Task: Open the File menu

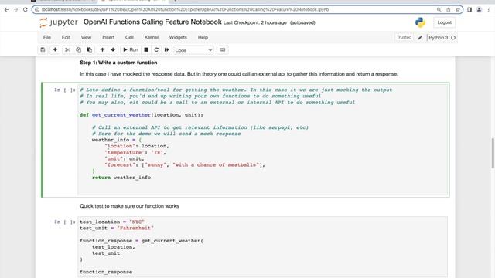Action: (x=47, y=37)
